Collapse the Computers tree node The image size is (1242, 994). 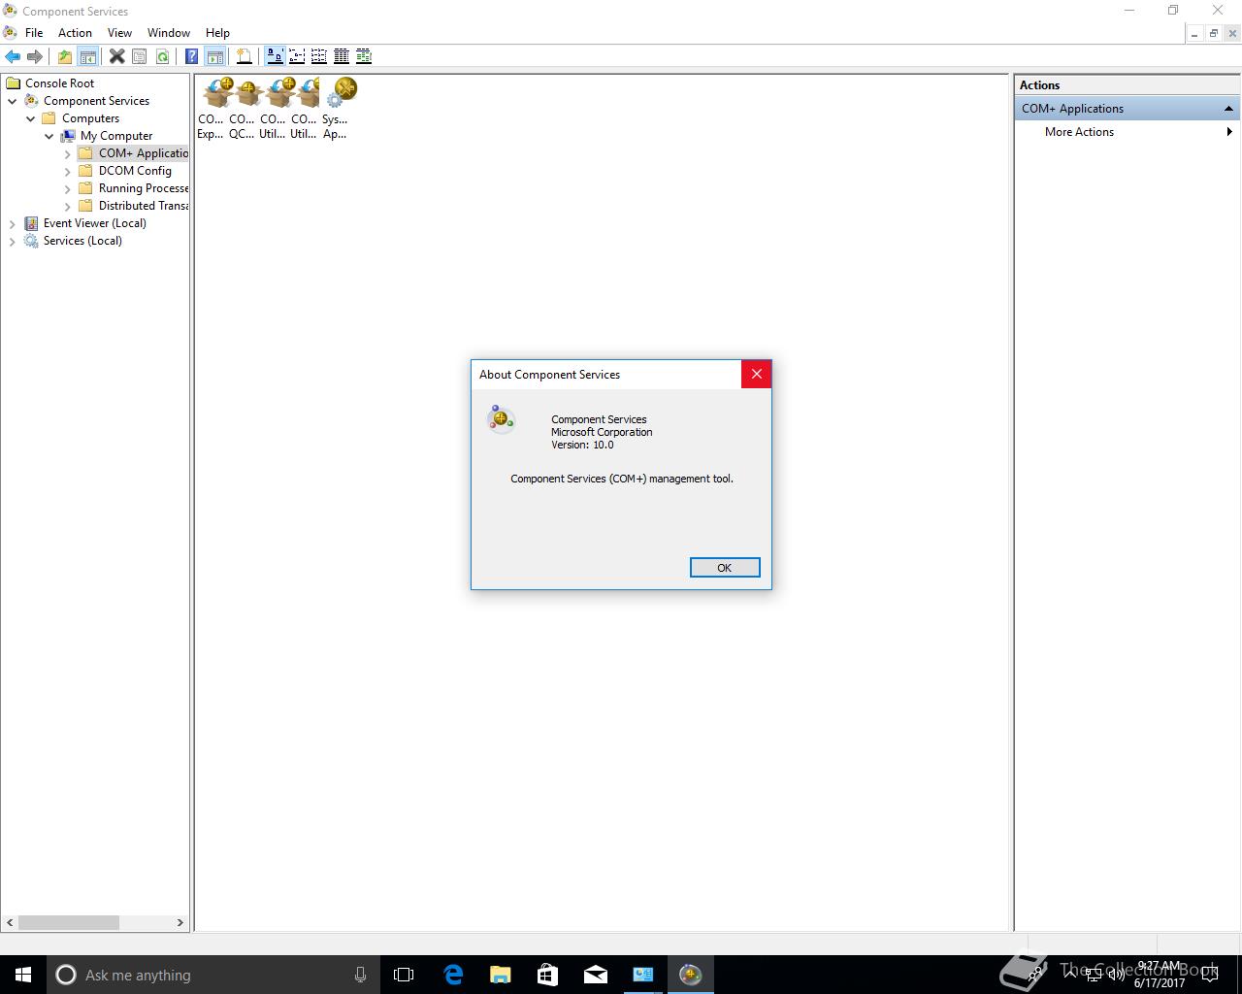(x=31, y=118)
